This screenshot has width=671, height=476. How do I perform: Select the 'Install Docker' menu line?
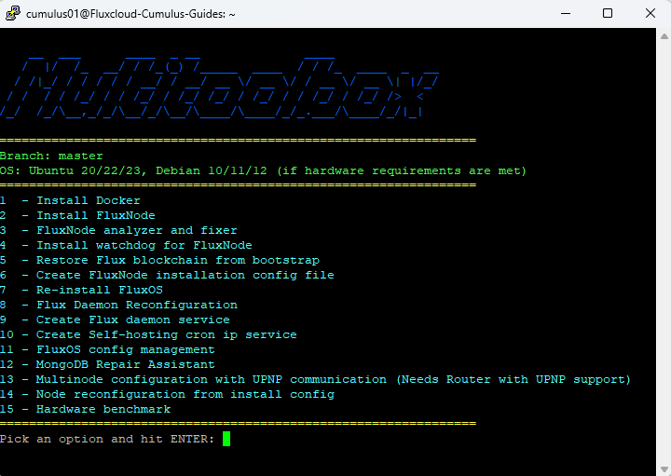pyautogui.click(x=89, y=200)
